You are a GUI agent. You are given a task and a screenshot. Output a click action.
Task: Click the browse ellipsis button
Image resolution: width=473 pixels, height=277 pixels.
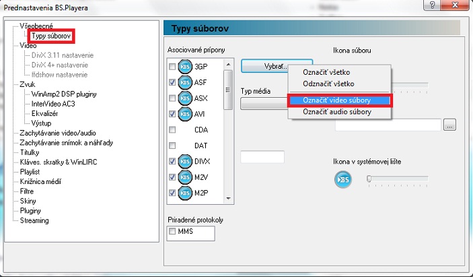tap(449, 125)
